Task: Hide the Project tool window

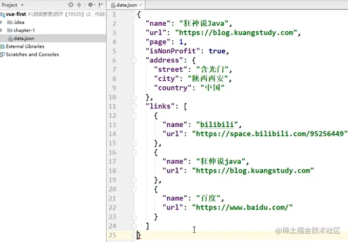Action: coord(101,5)
